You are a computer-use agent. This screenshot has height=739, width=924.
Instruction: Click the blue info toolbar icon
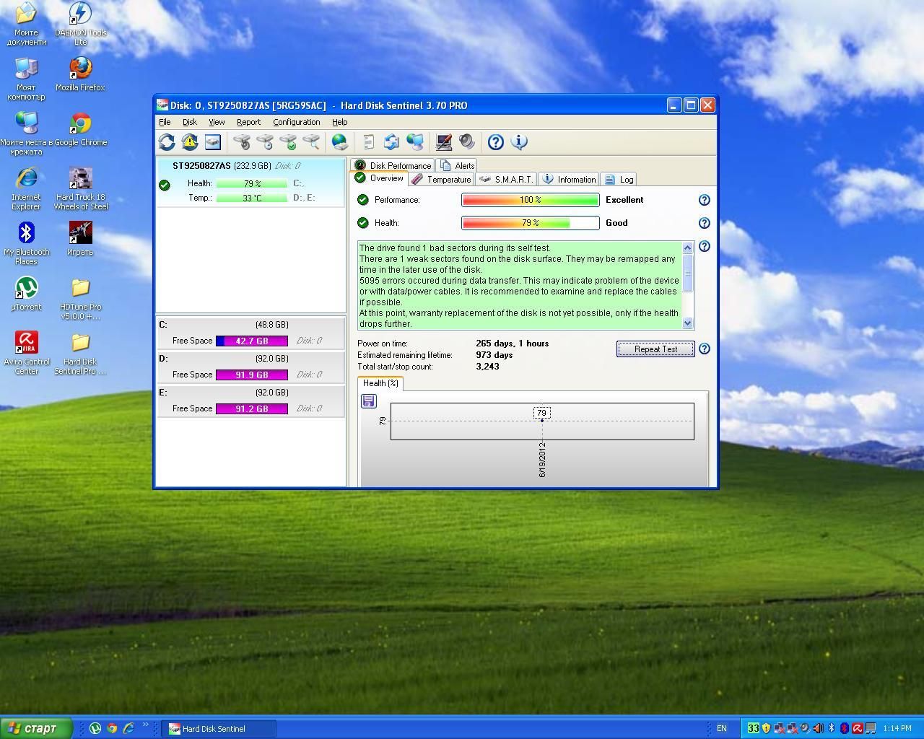click(519, 142)
